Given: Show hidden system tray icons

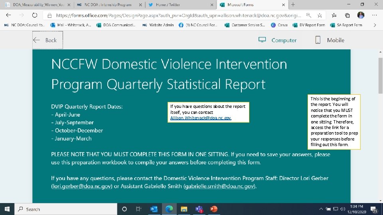Looking at the screenshot, I should tap(321, 209).
